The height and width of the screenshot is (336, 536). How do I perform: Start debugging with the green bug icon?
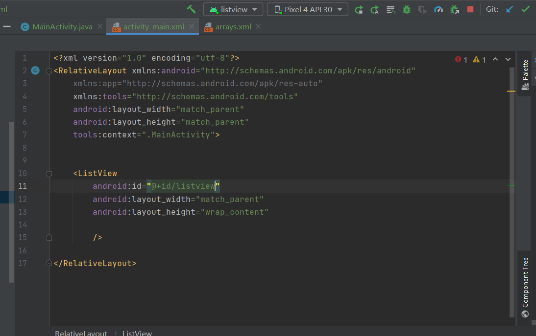click(x=406, y=9)
